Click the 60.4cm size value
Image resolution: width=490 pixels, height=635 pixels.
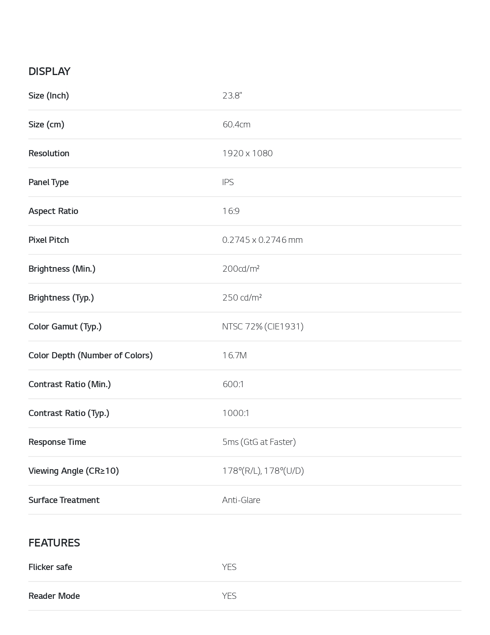coord(236,124)
